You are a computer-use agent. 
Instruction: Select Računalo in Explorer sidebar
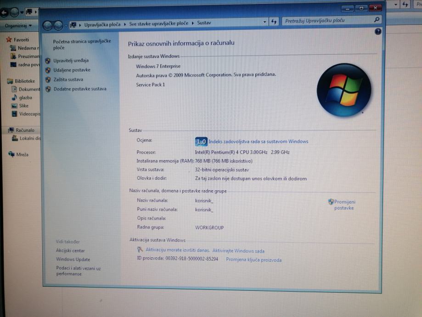tap(25, 130)
